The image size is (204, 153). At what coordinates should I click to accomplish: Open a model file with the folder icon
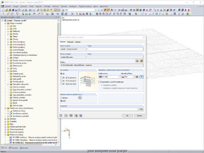pos(6,10)
